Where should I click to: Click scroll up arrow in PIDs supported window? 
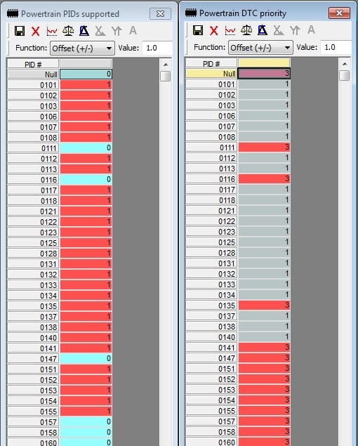click(x=166, y=65)
